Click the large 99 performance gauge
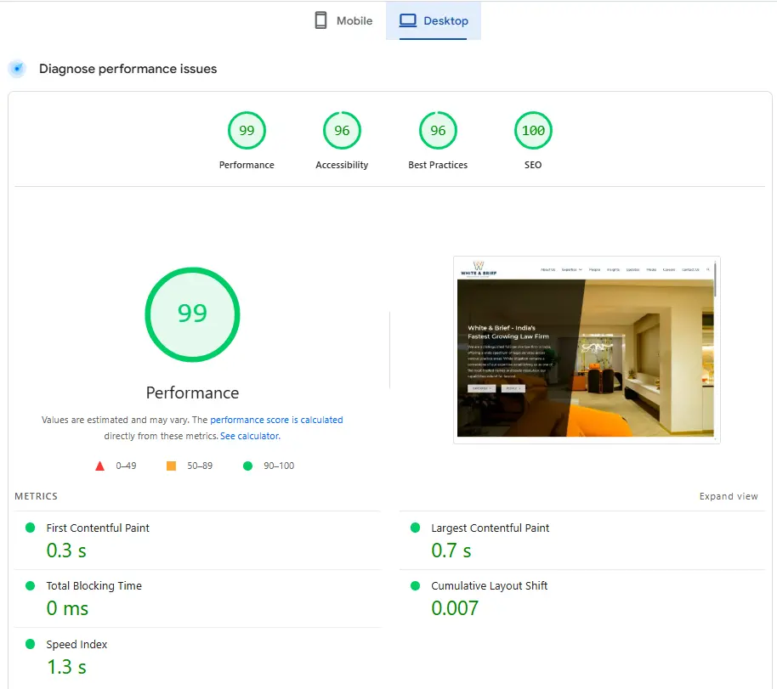The height and width of the screenshot is (689, 777). (192, 314)
